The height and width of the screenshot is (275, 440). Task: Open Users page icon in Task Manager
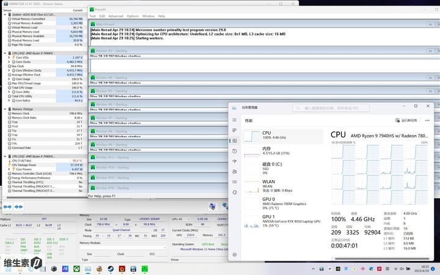pos(234,172)
